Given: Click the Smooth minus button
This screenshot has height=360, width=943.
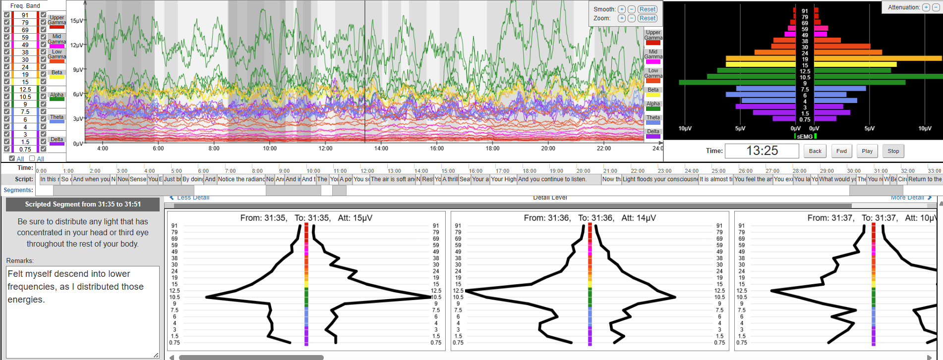Looking at the screenshot, I should click(x=631, y=9).
